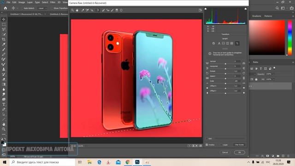Image resolution: width=295 pixels, height=166 pixels.
Task: Open the Edit menu
Action: point(14,2)
